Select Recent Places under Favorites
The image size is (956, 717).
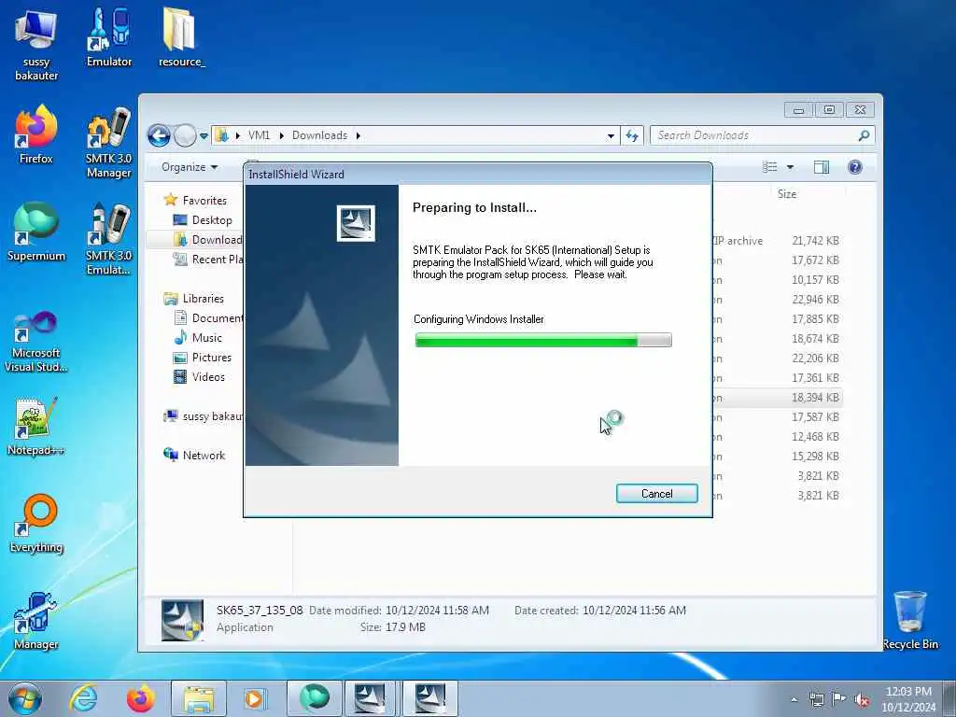pyautogui.click(x=207, y=260)
